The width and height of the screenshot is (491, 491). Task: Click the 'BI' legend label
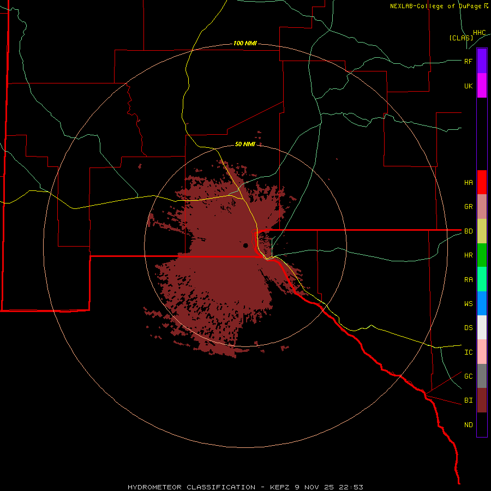pyautogui.click(x=468, y=400)
